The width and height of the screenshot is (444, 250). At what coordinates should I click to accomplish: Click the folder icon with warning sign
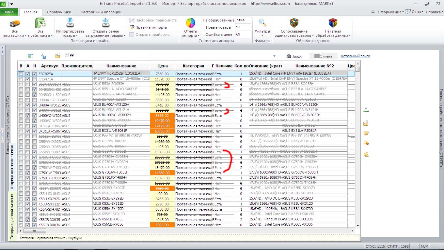(x=366, y=154)
